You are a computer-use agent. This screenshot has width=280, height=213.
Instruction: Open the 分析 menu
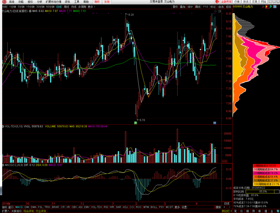40,2
